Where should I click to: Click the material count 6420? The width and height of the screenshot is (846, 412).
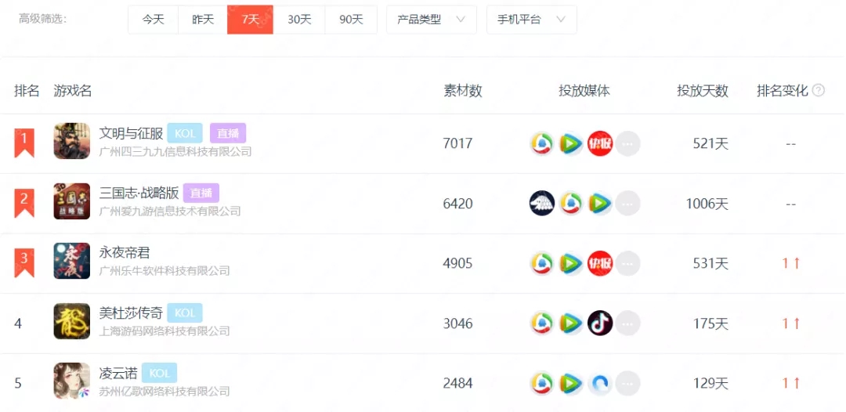point(457,204)
